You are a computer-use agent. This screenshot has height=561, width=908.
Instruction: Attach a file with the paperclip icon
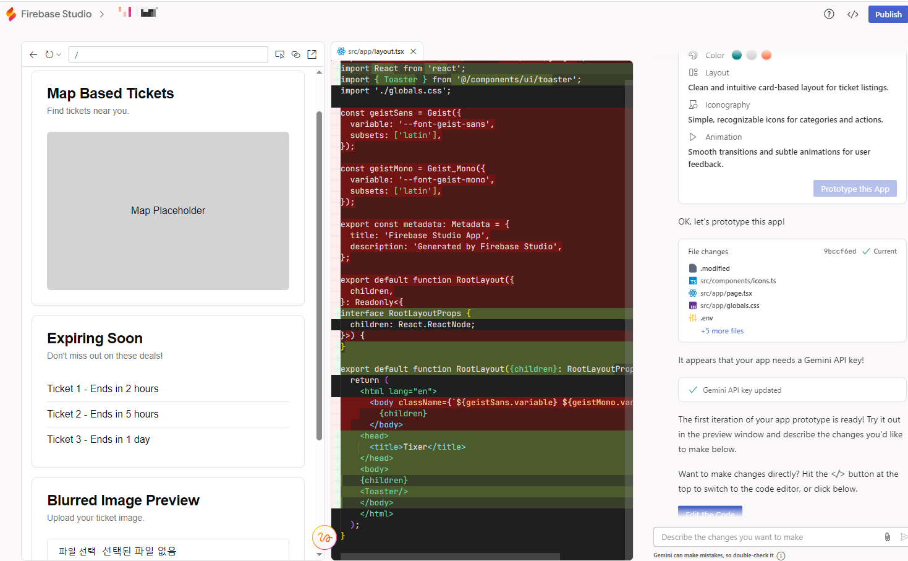[887, 537]
